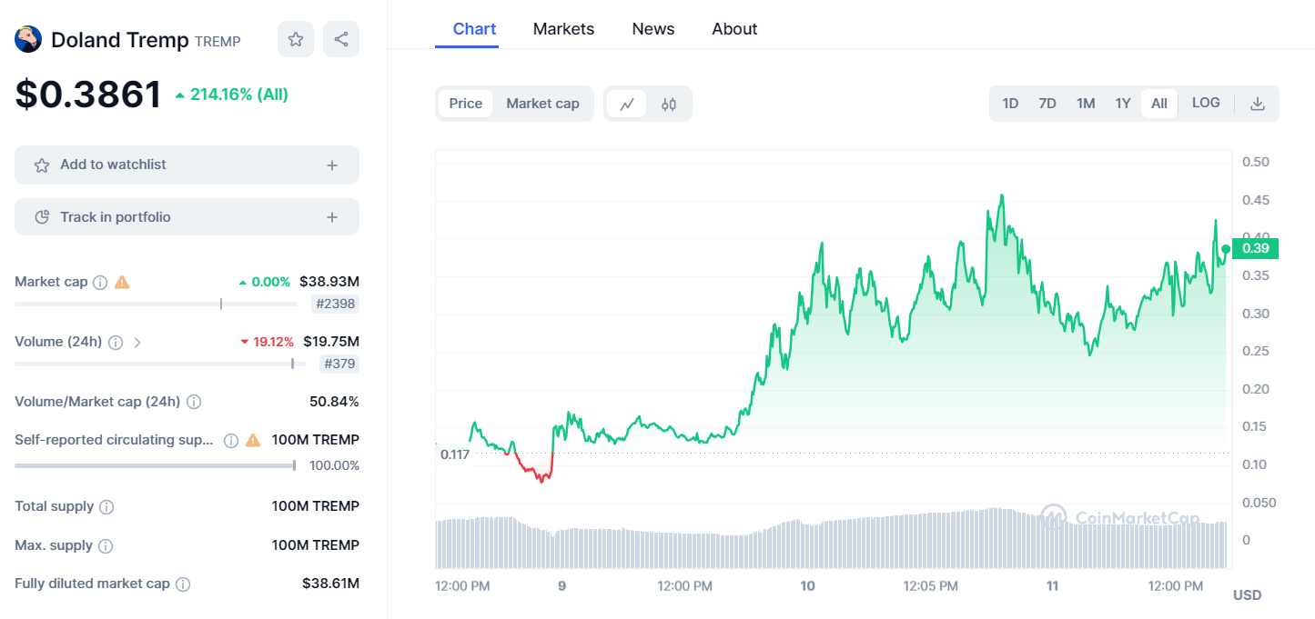Click Total supply info icon
1315x619 pixels.
click(x=106, y=506)
